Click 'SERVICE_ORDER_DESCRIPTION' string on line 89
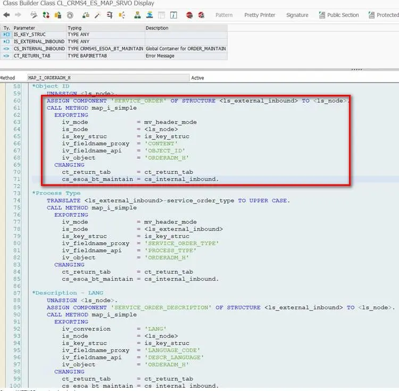The width and height of the screenshot is (399, 391). click(161, 307)
